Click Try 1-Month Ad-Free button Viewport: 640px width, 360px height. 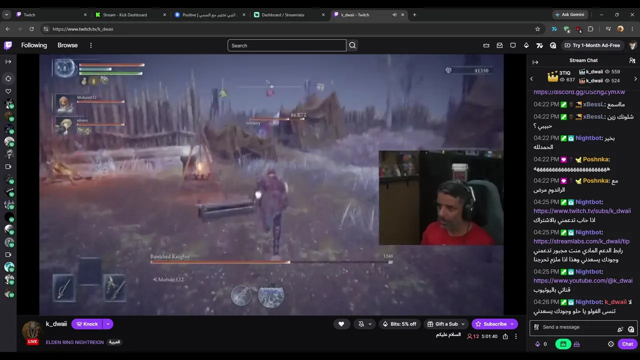pyautogui.click(x=592, y=45)
